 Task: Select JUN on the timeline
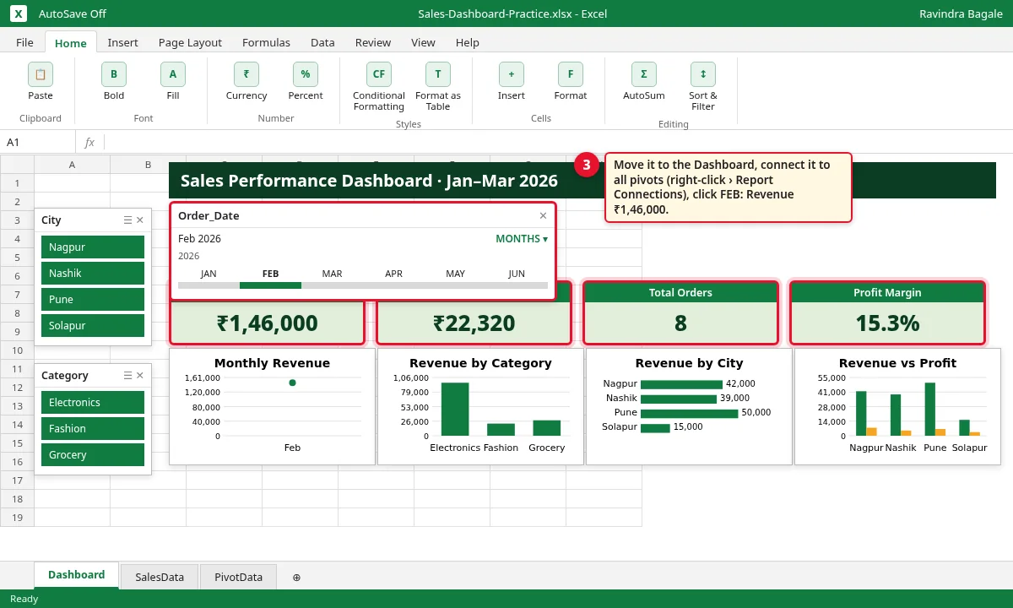point(517,274)
